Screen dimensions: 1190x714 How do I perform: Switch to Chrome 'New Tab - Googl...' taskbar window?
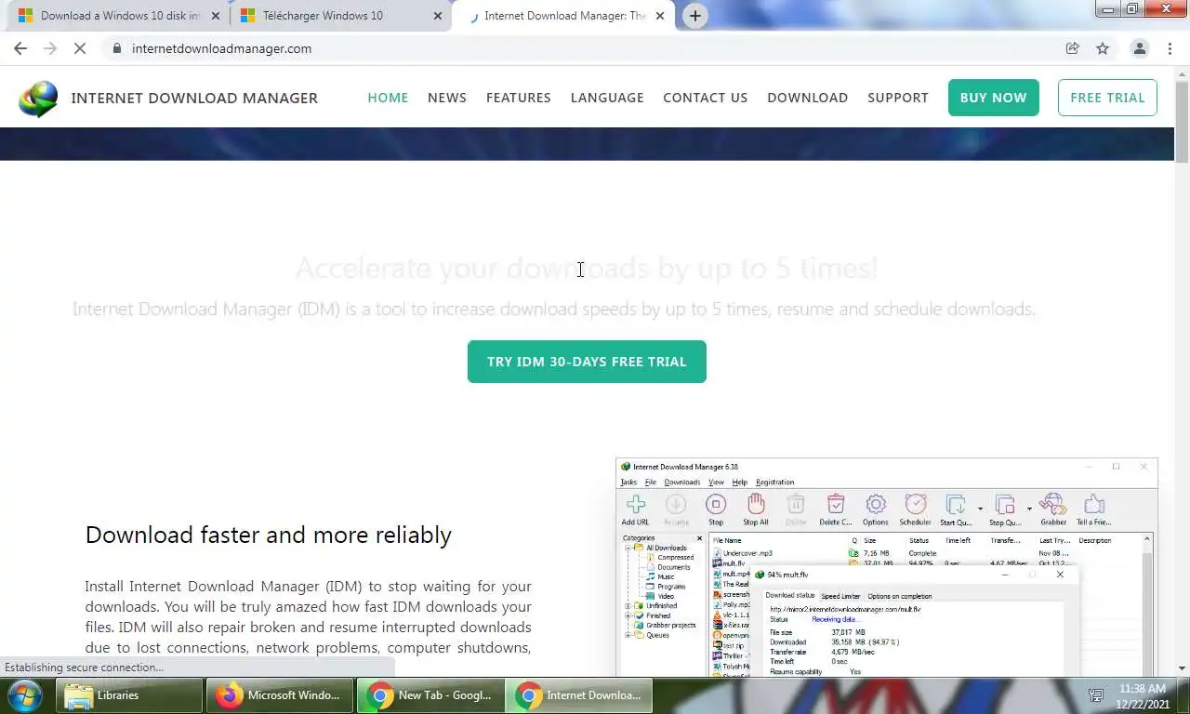(430, 695)
